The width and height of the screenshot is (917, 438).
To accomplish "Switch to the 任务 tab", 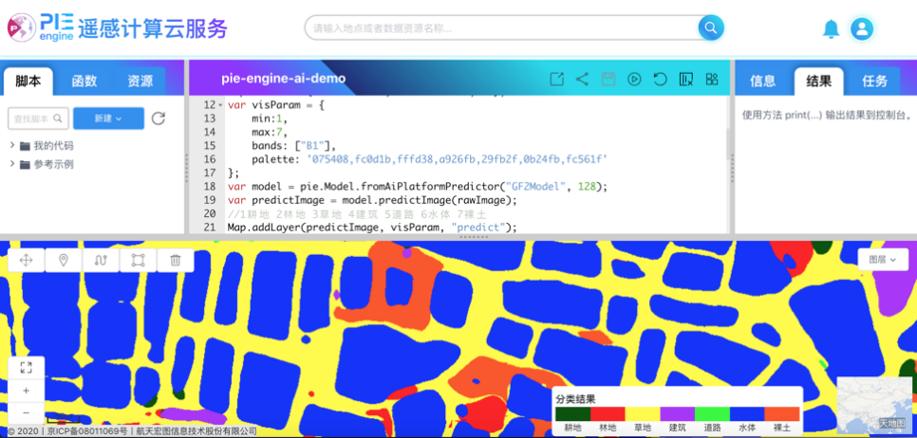I will 874,82.
